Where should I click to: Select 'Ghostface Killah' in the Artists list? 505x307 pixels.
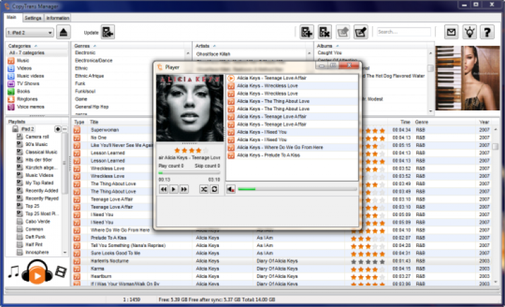[213, 54]
